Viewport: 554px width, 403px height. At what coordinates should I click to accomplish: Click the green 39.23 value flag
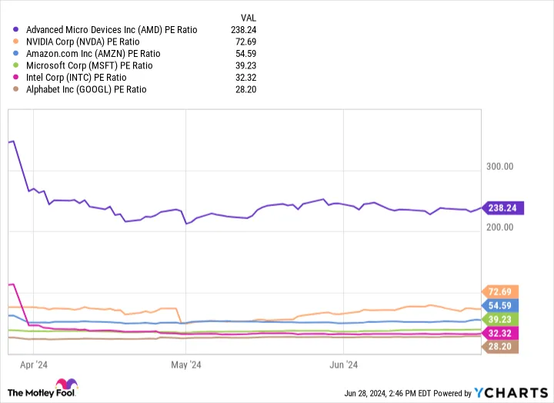501,319
